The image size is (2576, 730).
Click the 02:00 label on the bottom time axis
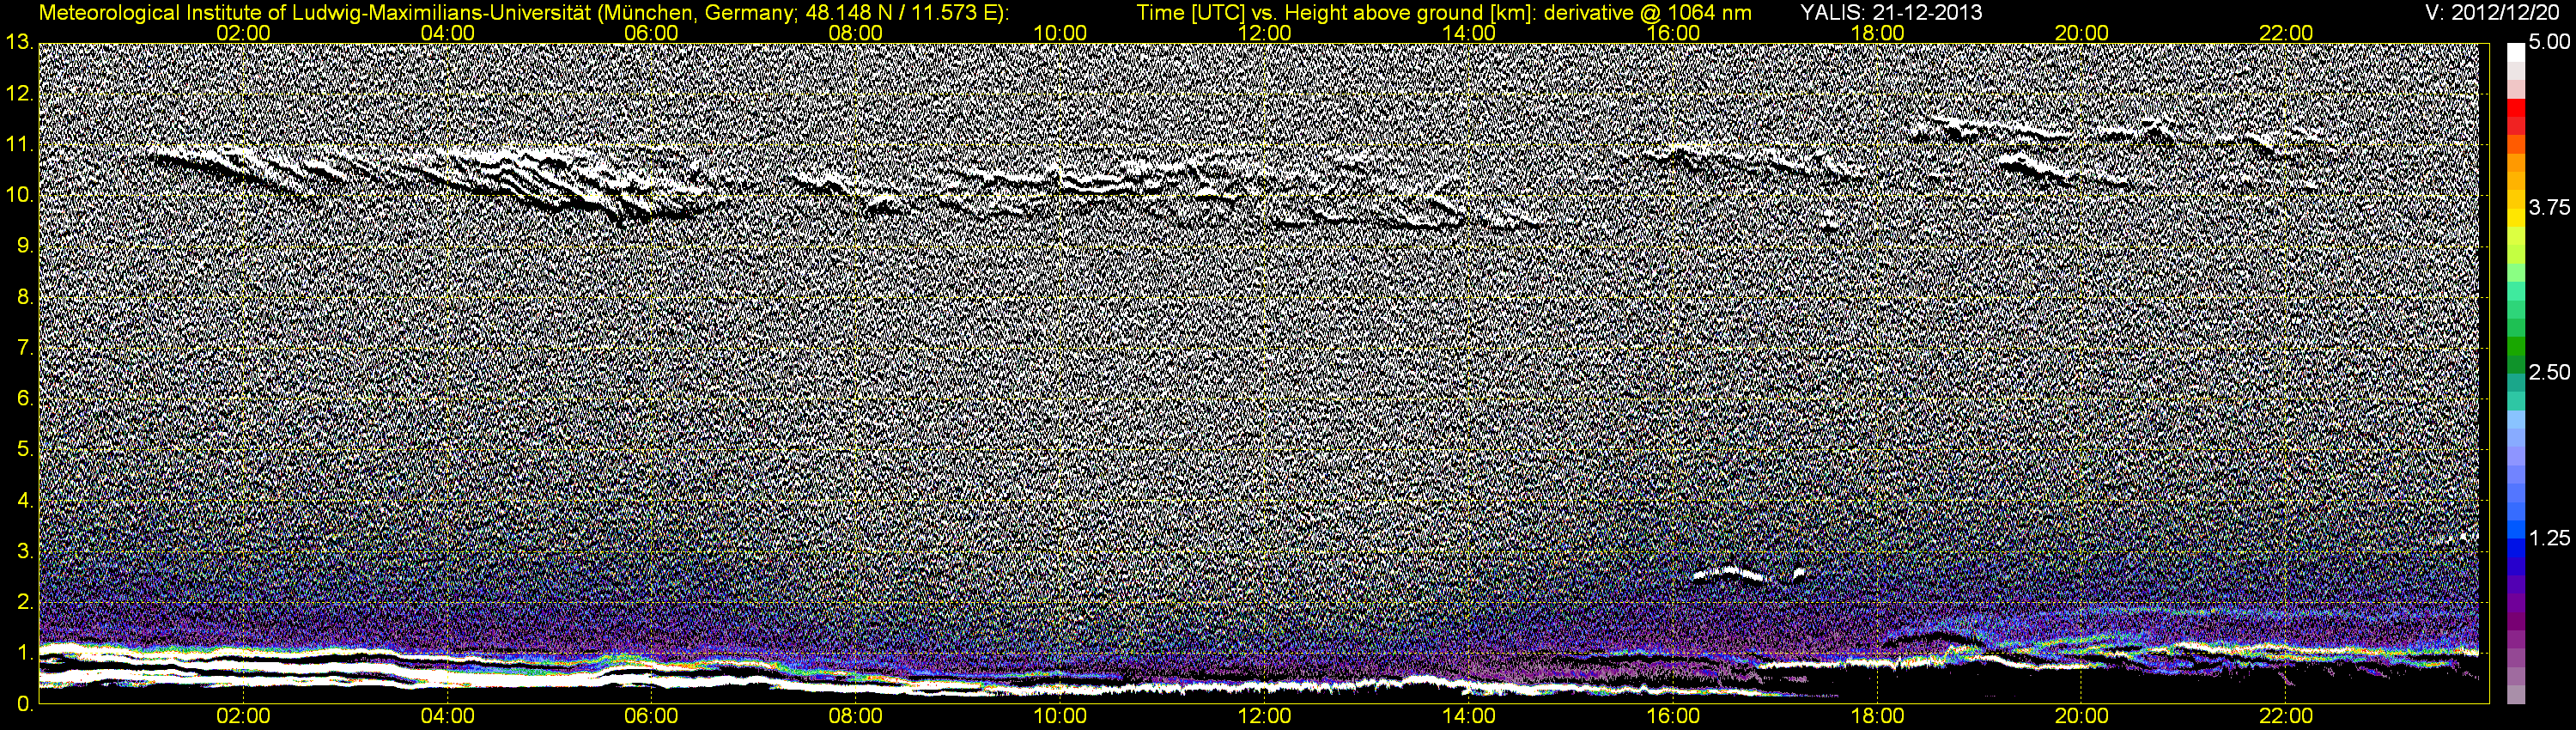243,717
